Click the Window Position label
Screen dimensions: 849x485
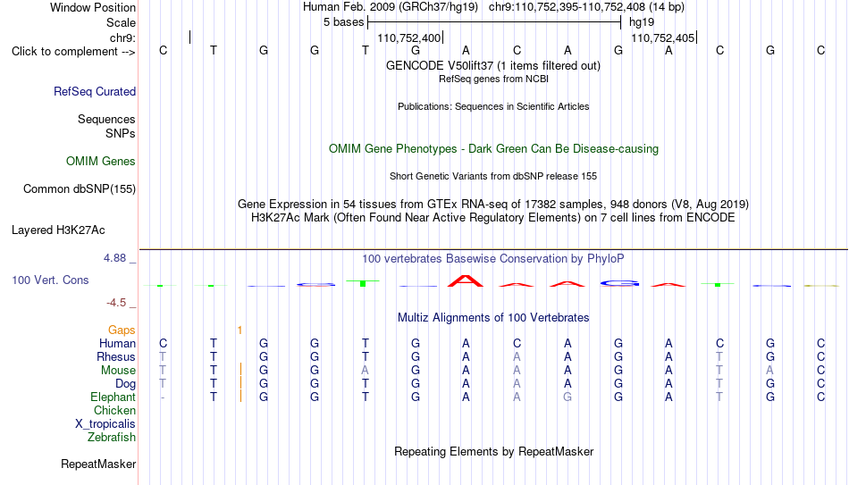(x=93, y=7)
